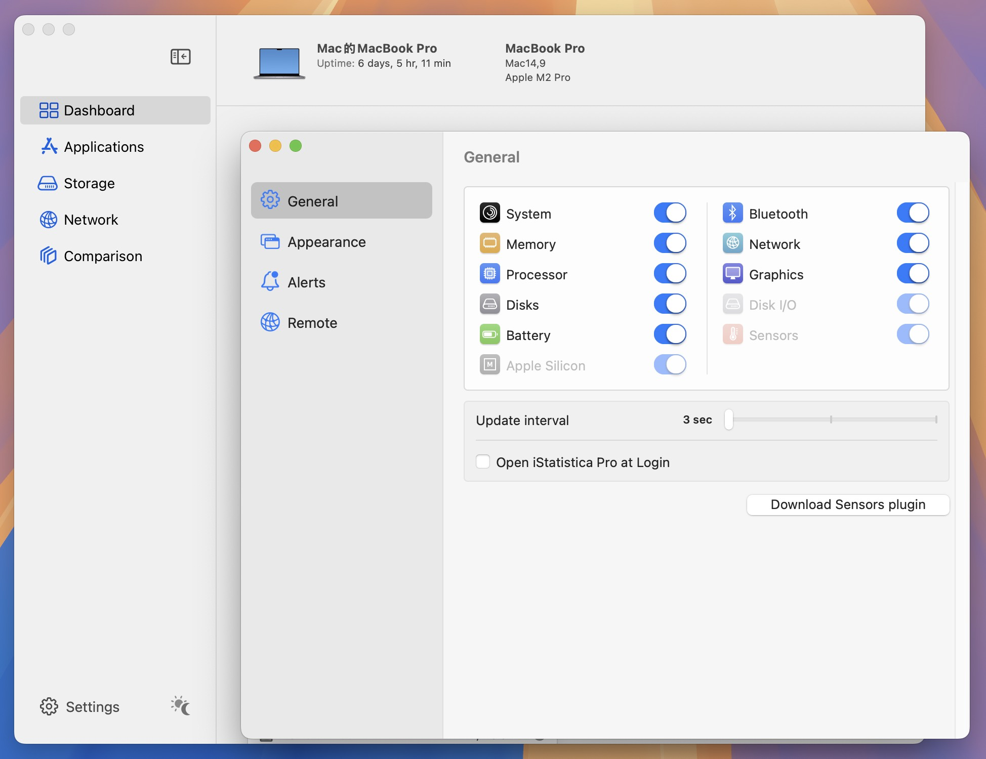The height and width of the screenshot is (759, 986).
Task: Turn off the Memory switch
Action: pyautogui.click(x=670, y=243)
